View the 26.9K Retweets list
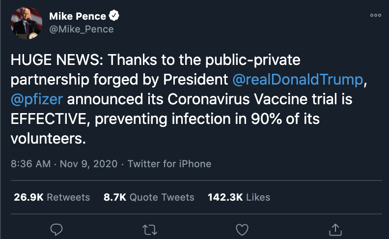 coord(51,197)
